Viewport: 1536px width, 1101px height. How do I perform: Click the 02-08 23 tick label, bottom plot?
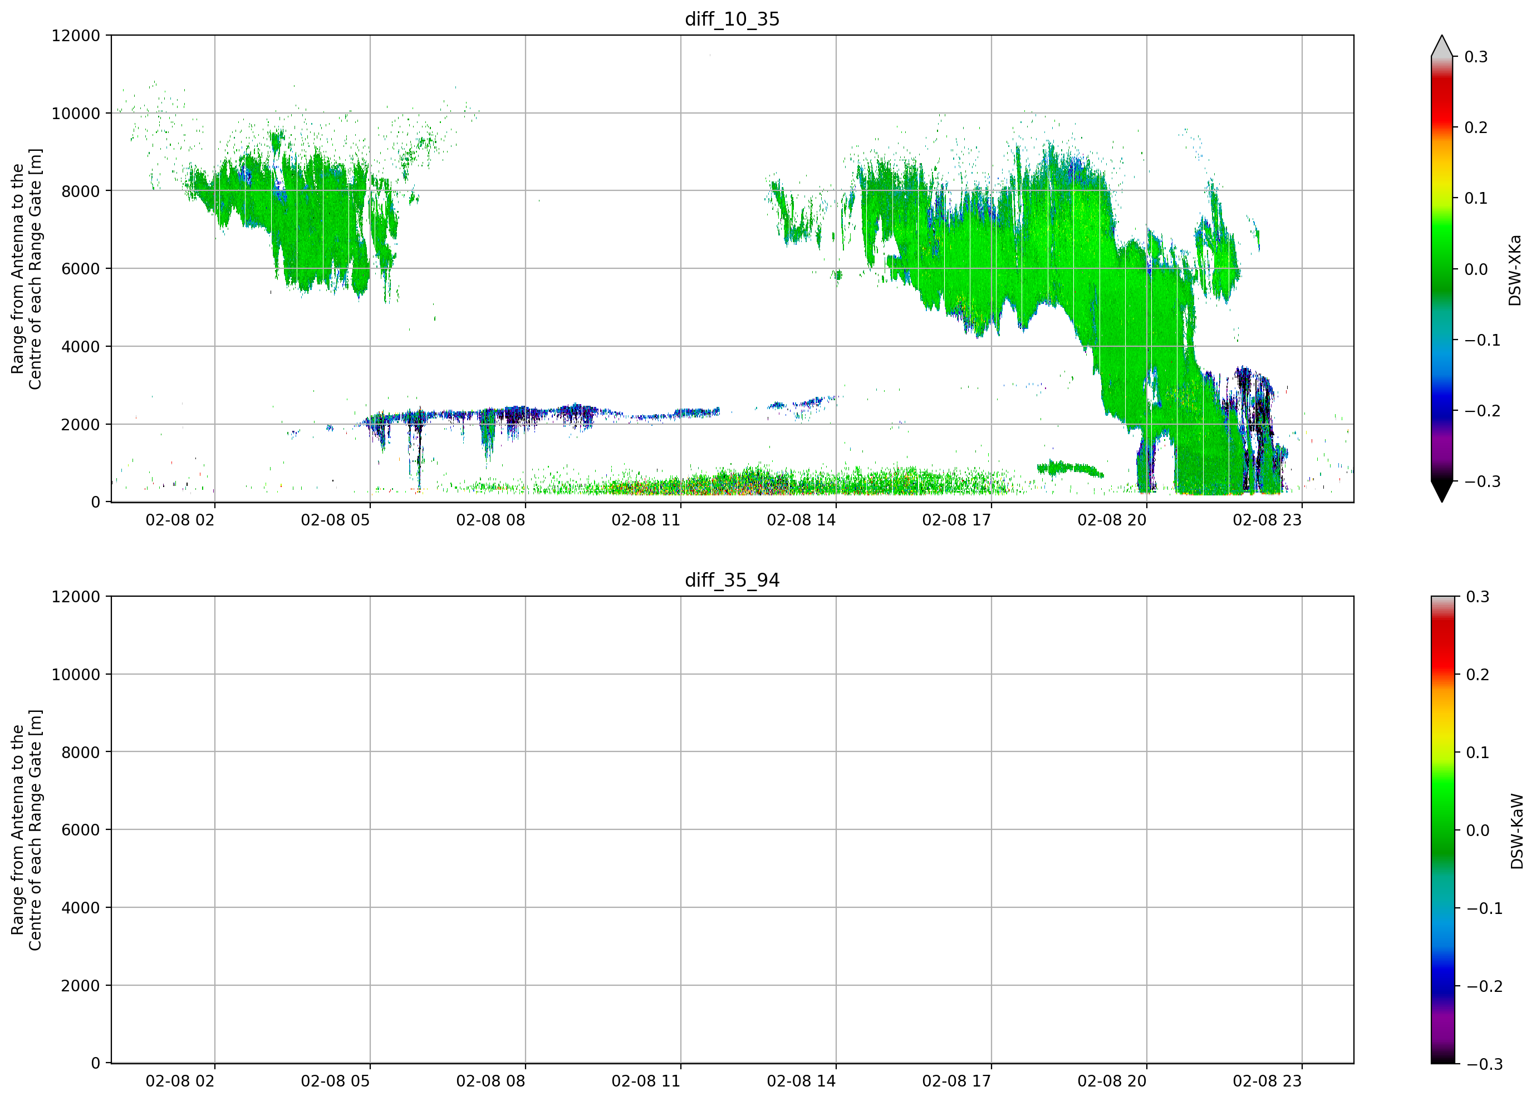(1267, 1082)
